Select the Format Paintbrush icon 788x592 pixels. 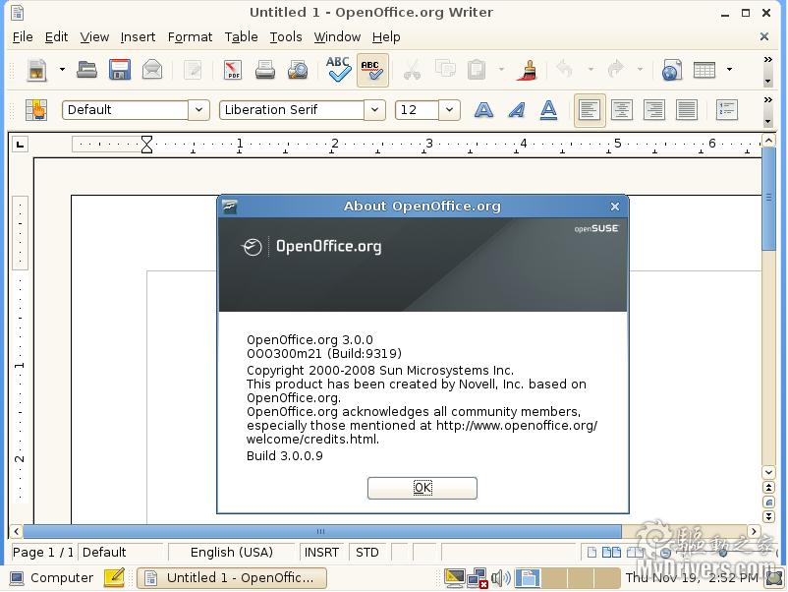tap(527, 70)
